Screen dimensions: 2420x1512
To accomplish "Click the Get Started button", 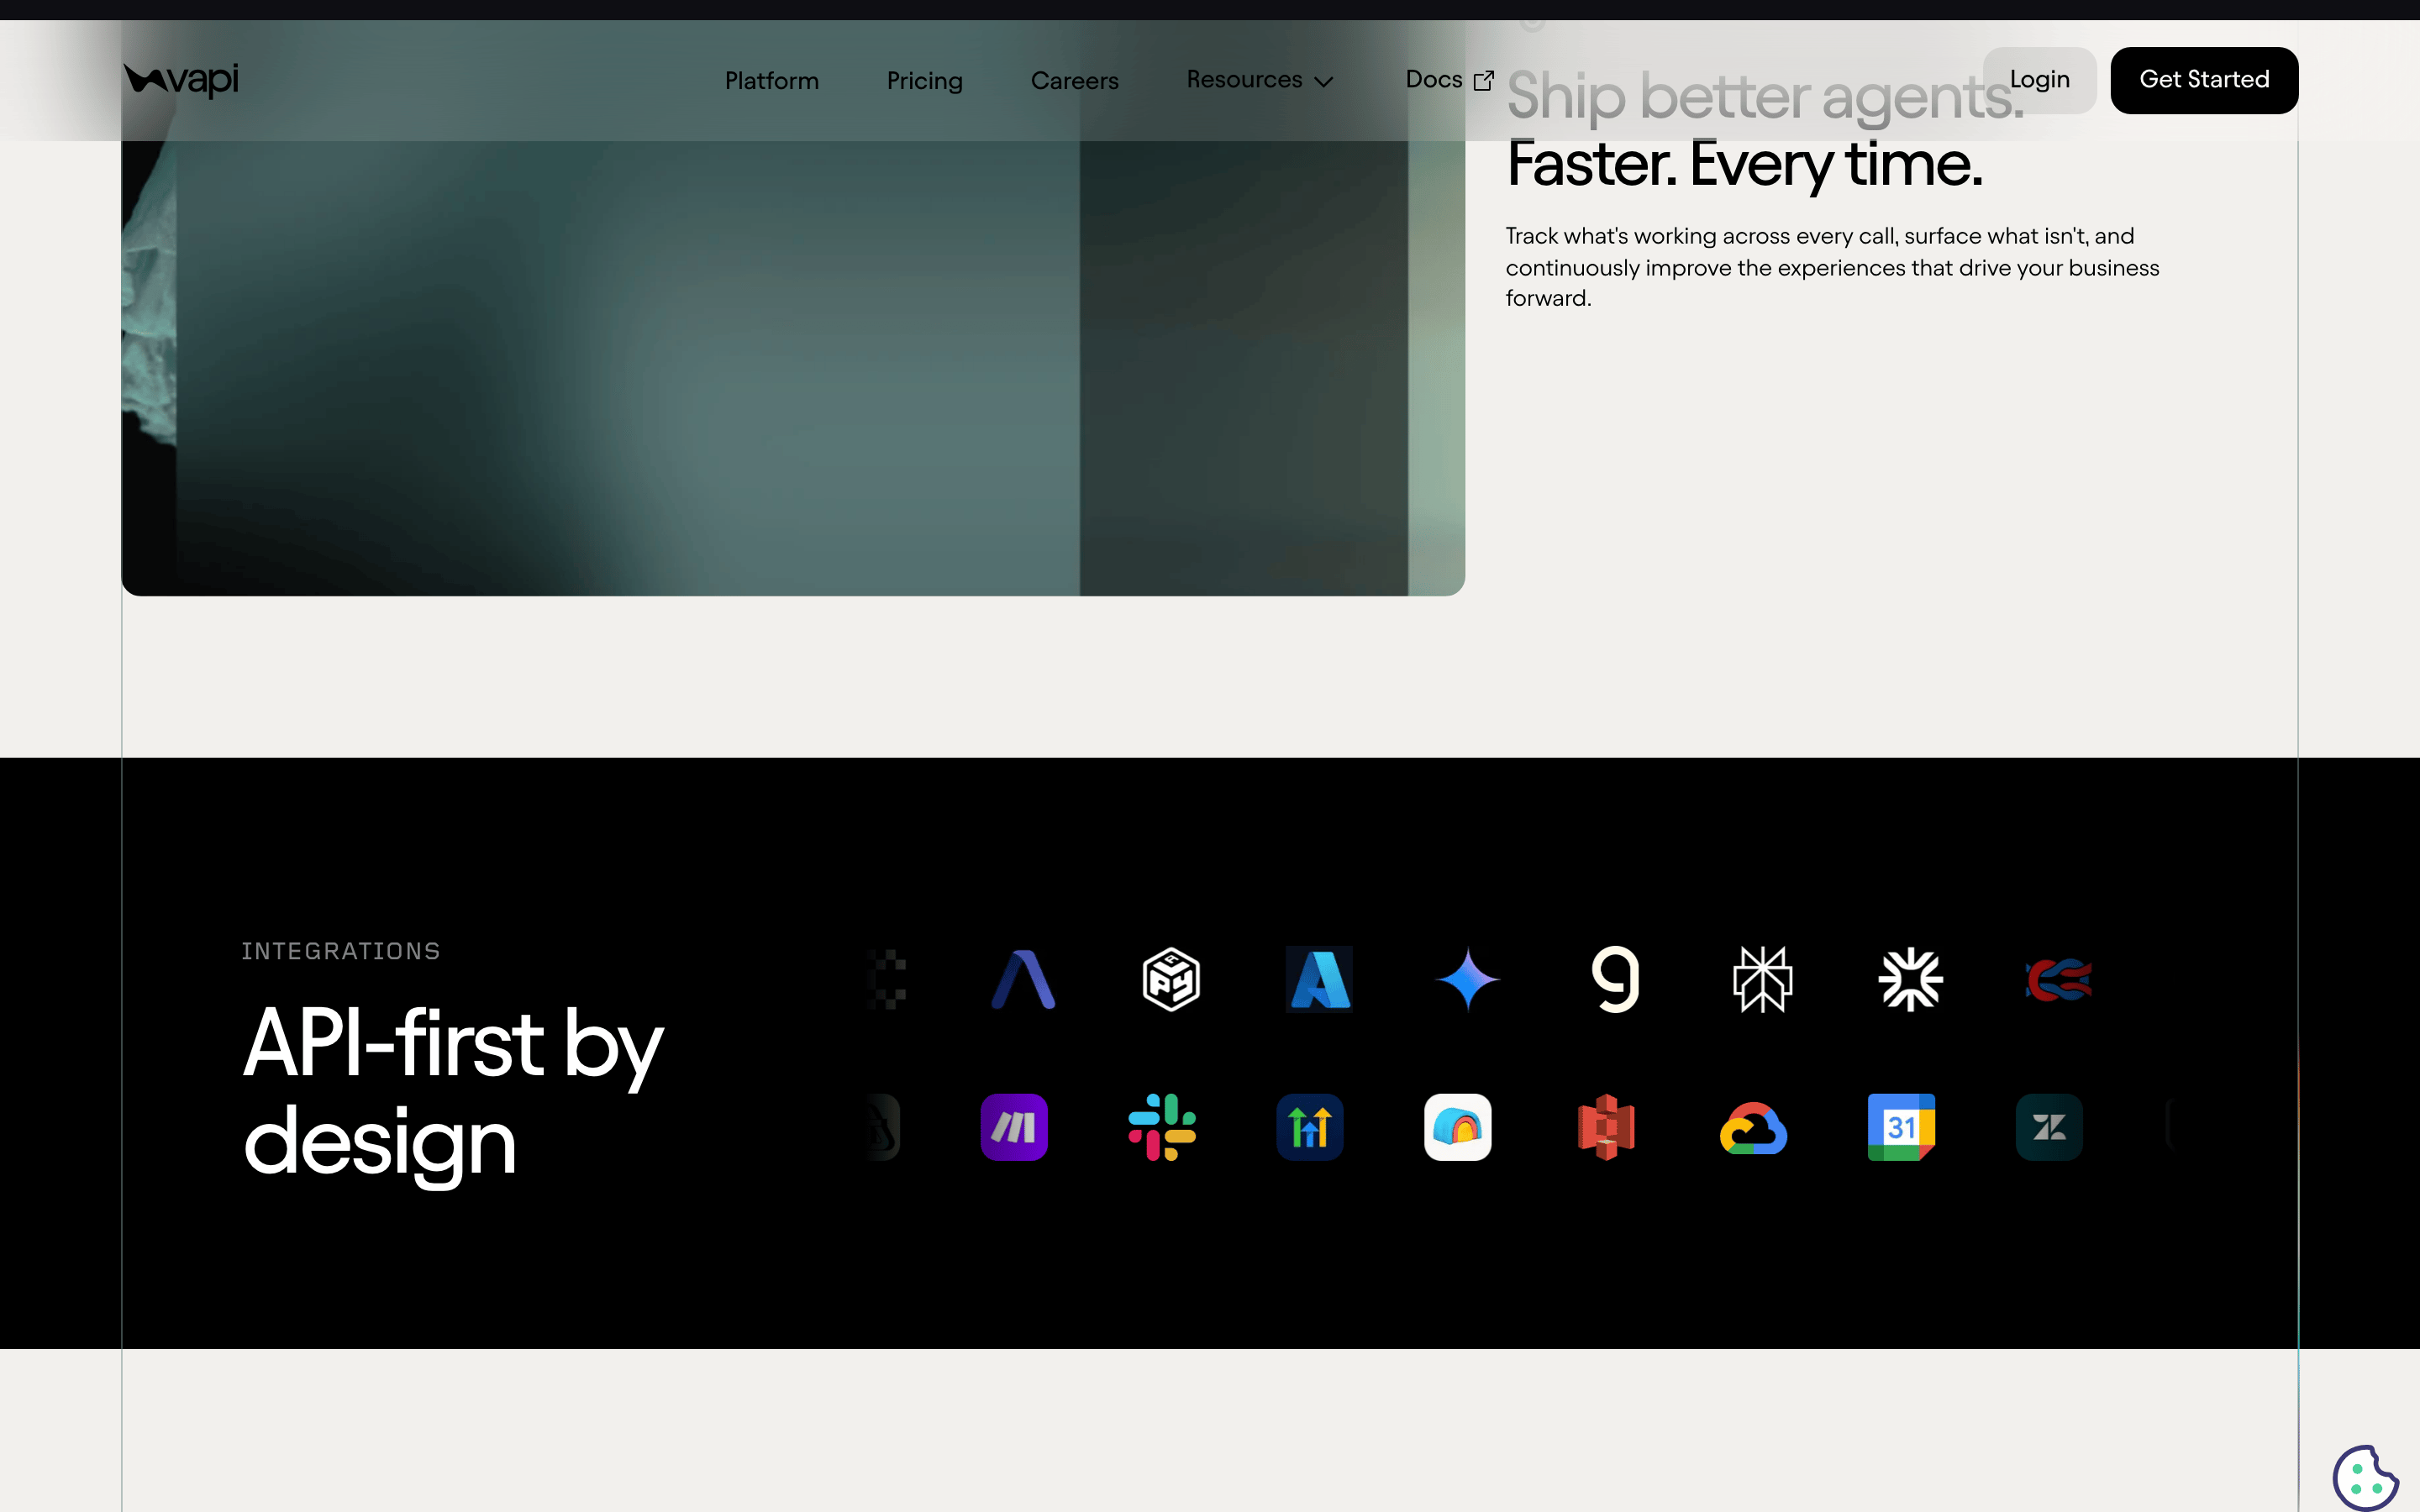I will click(2204, 80).
